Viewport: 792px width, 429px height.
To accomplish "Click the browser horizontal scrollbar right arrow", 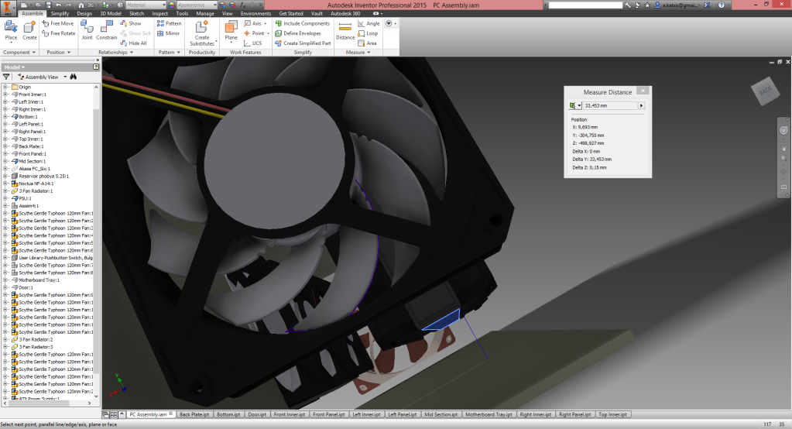I will [x=89, y=403].
